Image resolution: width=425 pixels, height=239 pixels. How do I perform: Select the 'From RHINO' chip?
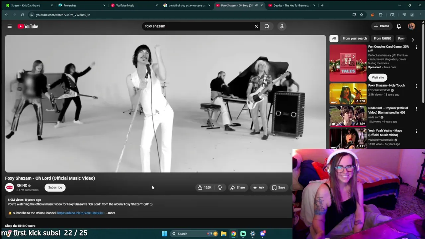point(382,39)
